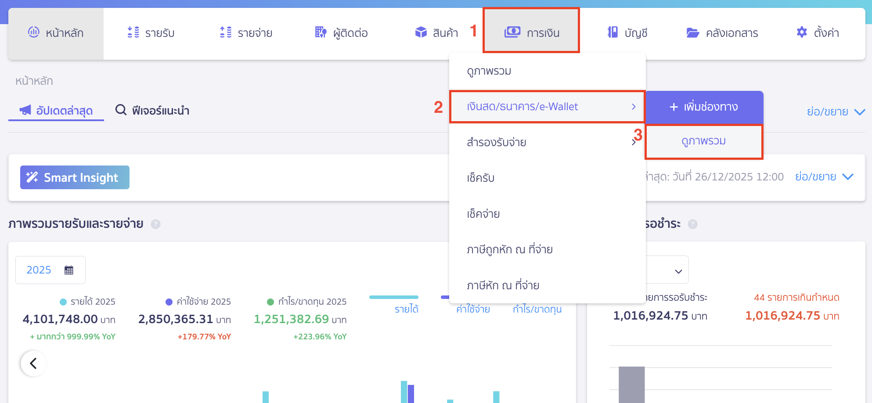Collapse the Smart Insight section with ย่อ/ขยาย

point(824,177)
